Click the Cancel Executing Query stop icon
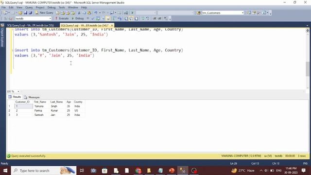This screenshot has width=311, height=175. pos(87,18)
